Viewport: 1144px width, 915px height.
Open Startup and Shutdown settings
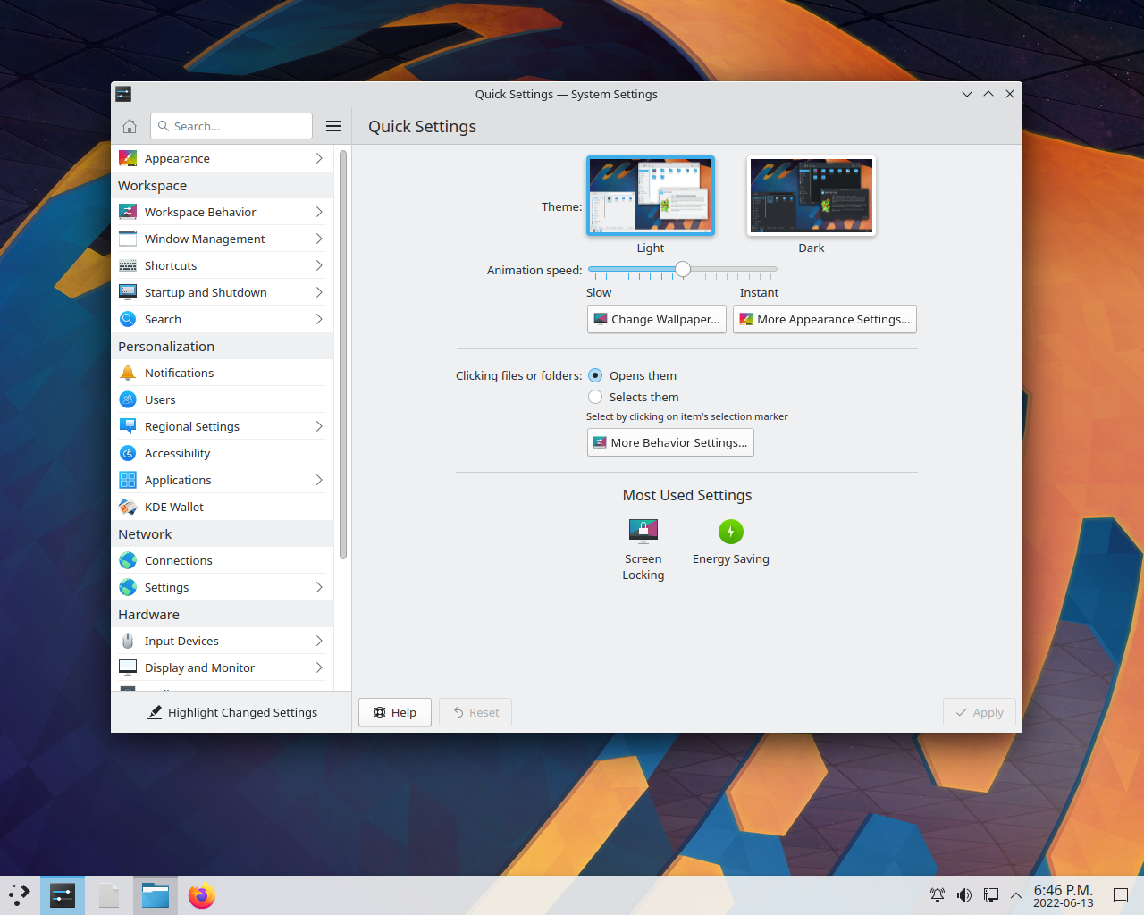point(223,292)
